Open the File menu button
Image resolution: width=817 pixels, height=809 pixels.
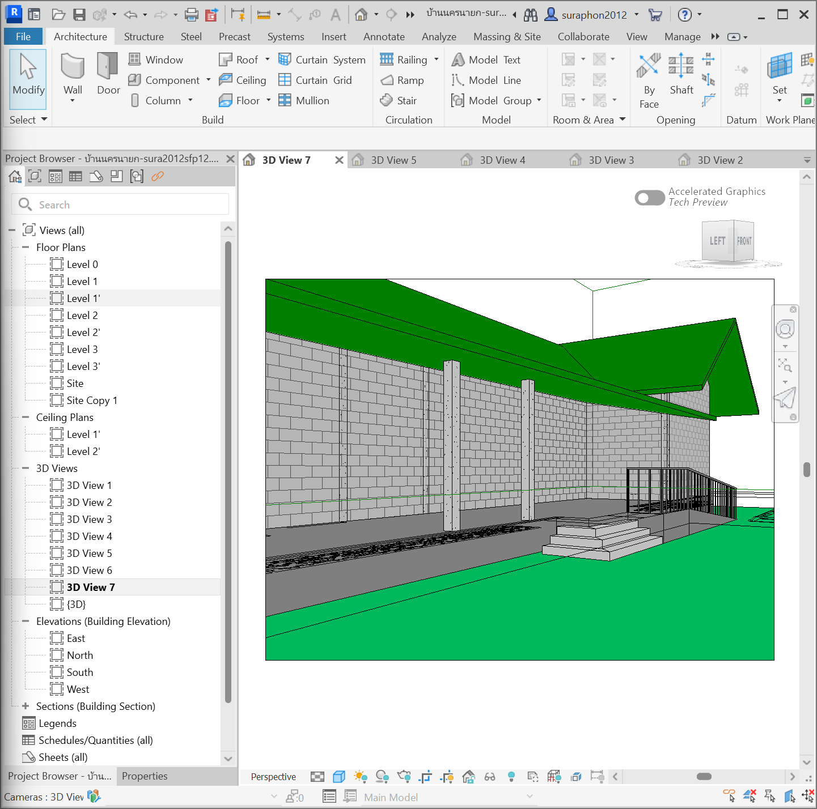click(x=23, y=37)
